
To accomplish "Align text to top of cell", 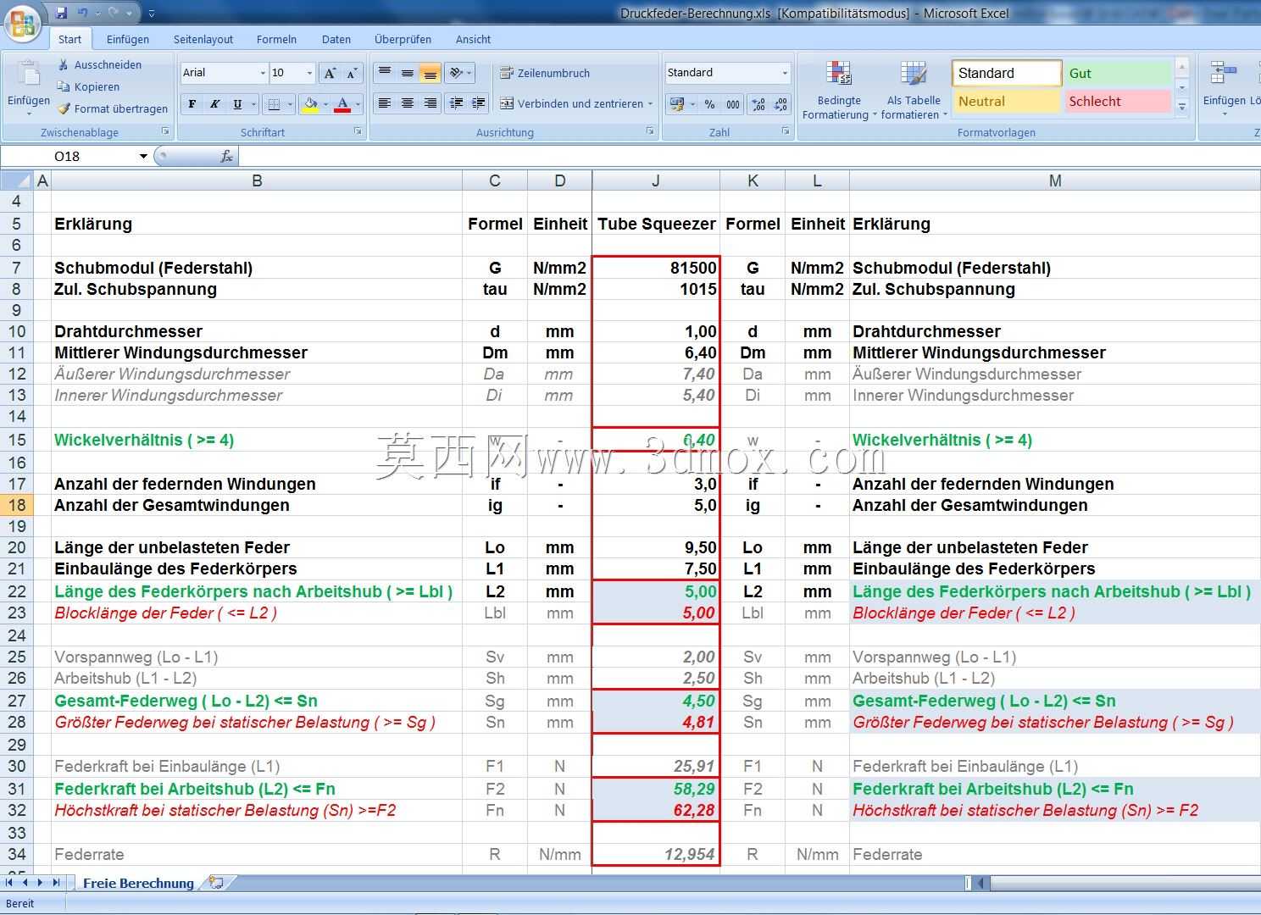I will (385, 73).
